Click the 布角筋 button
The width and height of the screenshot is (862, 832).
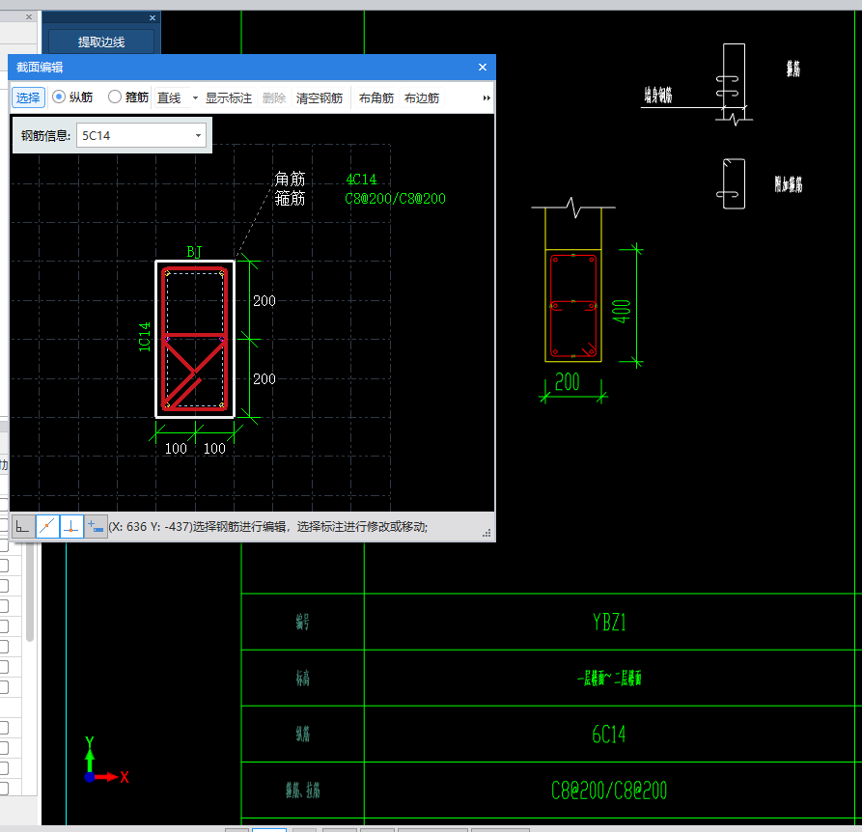[376, 97]
